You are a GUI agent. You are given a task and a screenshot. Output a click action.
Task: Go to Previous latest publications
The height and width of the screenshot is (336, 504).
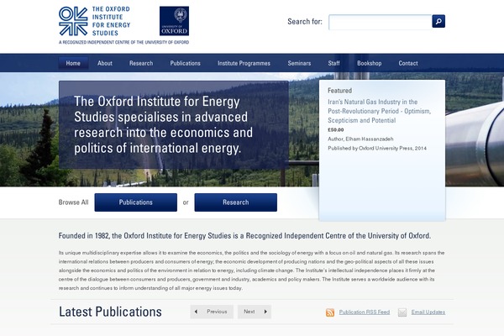[x=212, y=312]
